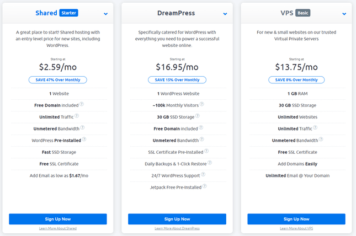
Task: Click the SAVE 8% Over Monthly badge
Action: click(x=296, y=80)
